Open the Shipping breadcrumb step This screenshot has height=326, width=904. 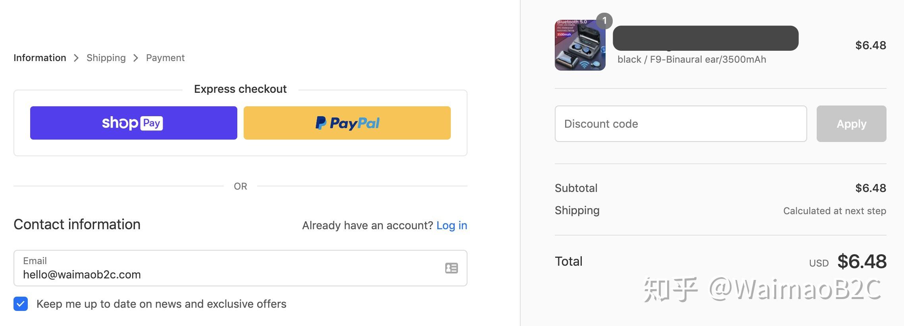coord(106,58)
